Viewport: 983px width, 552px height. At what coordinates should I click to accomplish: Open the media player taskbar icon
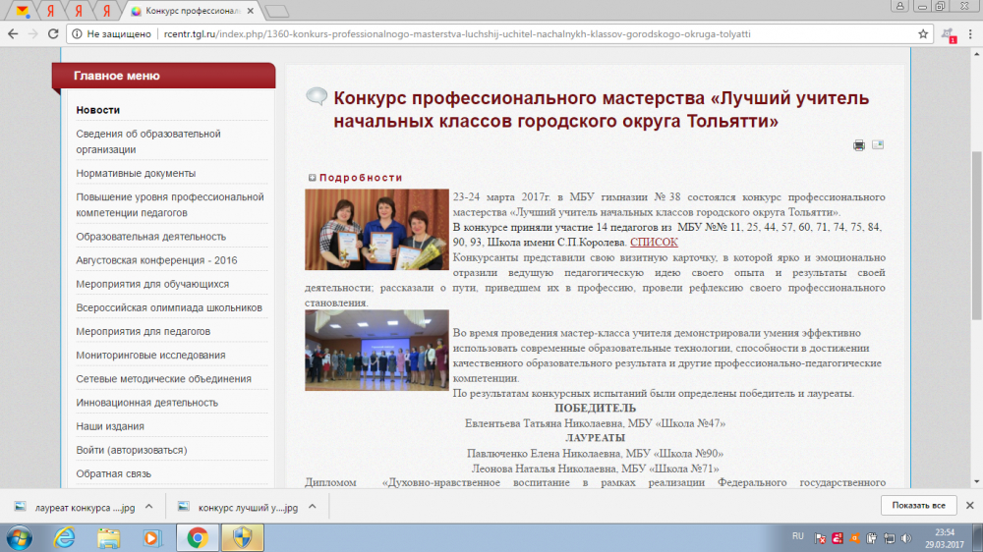pos(151,537)
